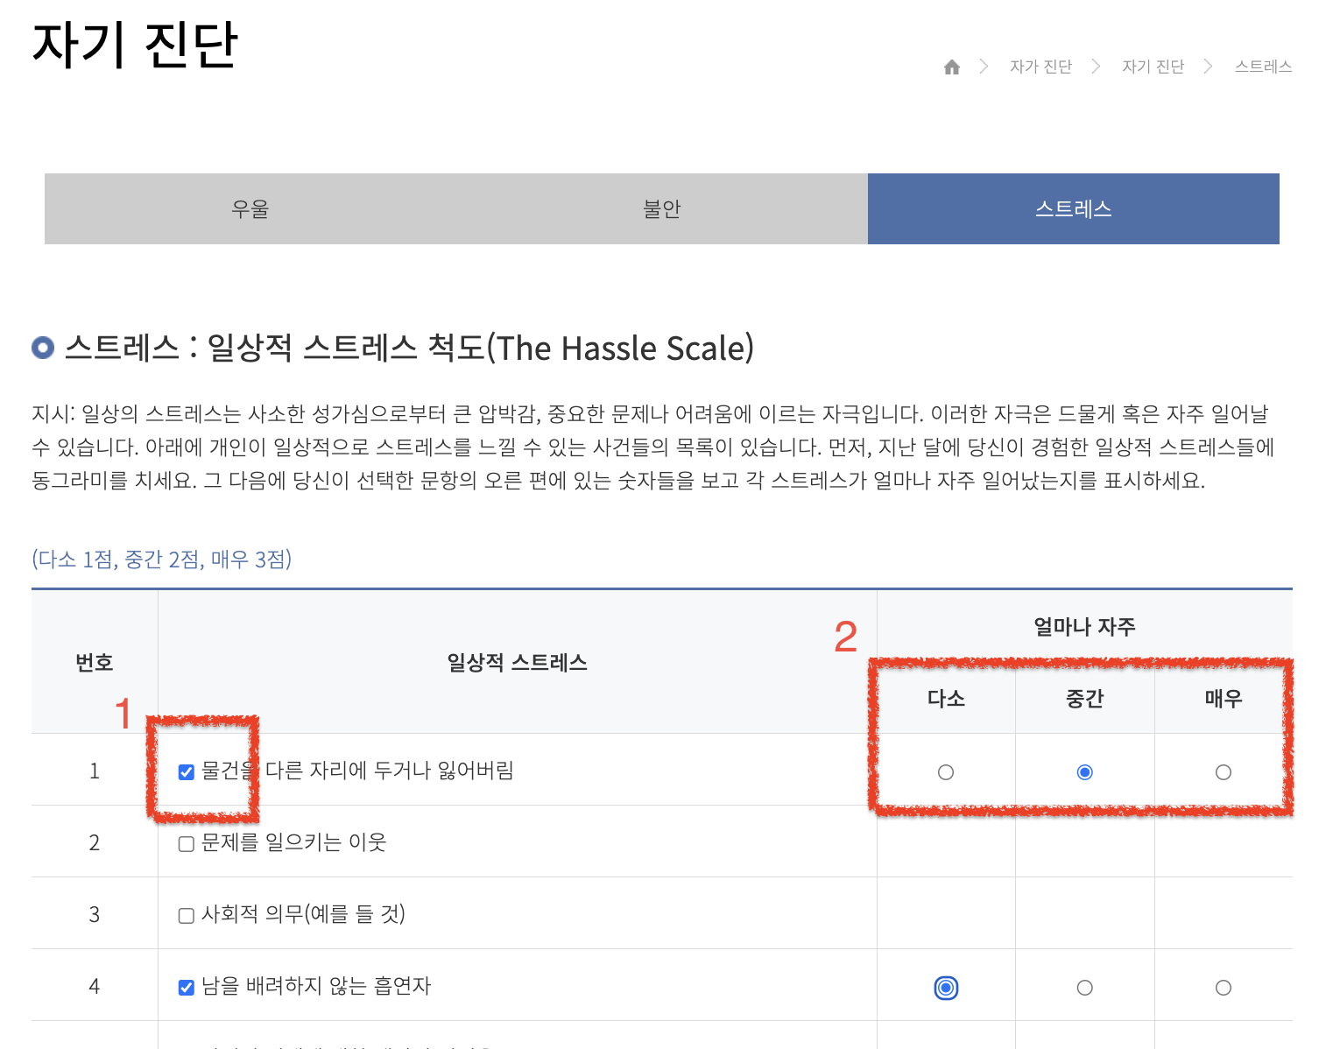Screen dimensions: 1340x1049
Task: Select 중간 radio button for item 4
Action: point(1084,986)
